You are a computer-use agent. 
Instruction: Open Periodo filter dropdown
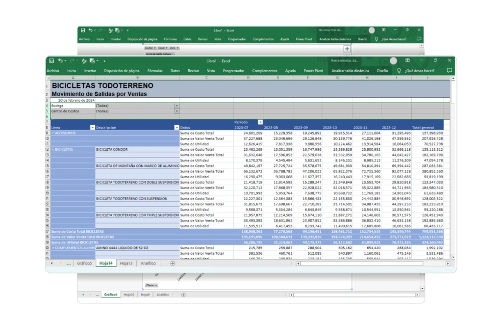[x=260, y=122]
